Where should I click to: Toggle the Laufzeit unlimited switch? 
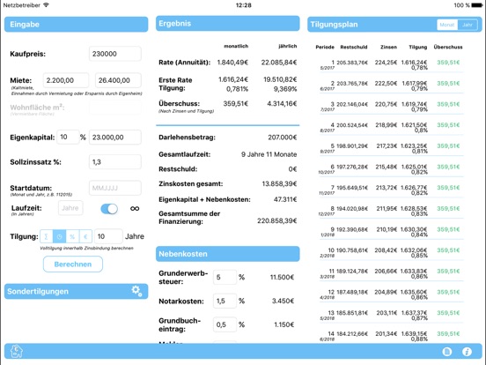point(109,209)
